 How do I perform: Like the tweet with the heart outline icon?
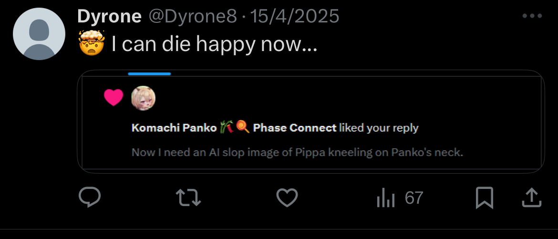pyautogui.click(x=287, y=197)
